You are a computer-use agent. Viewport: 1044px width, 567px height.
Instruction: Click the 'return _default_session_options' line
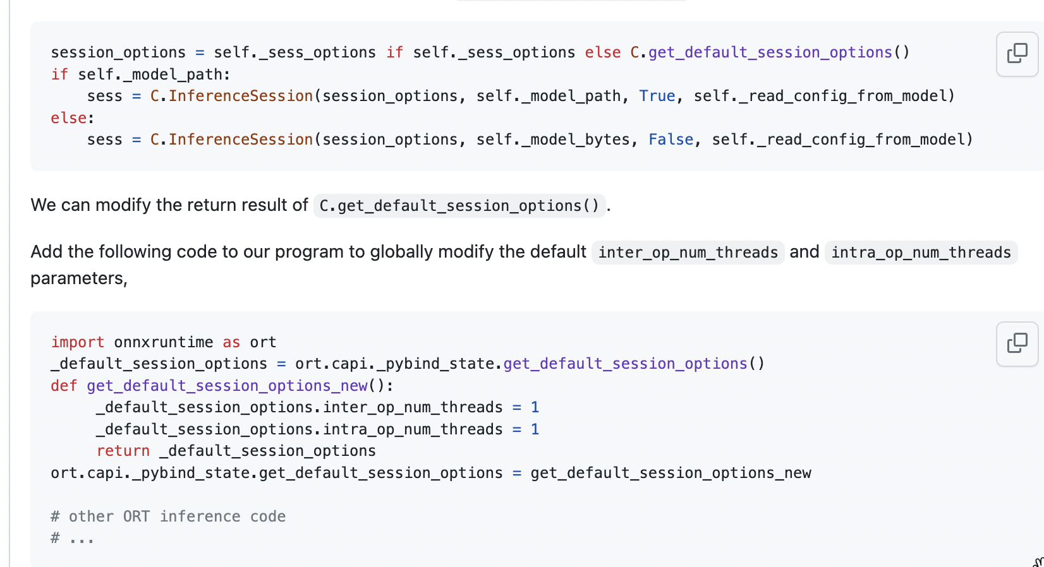click(x=236, y=451)
